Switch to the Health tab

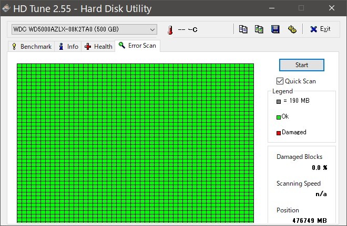tap(98, 47)
